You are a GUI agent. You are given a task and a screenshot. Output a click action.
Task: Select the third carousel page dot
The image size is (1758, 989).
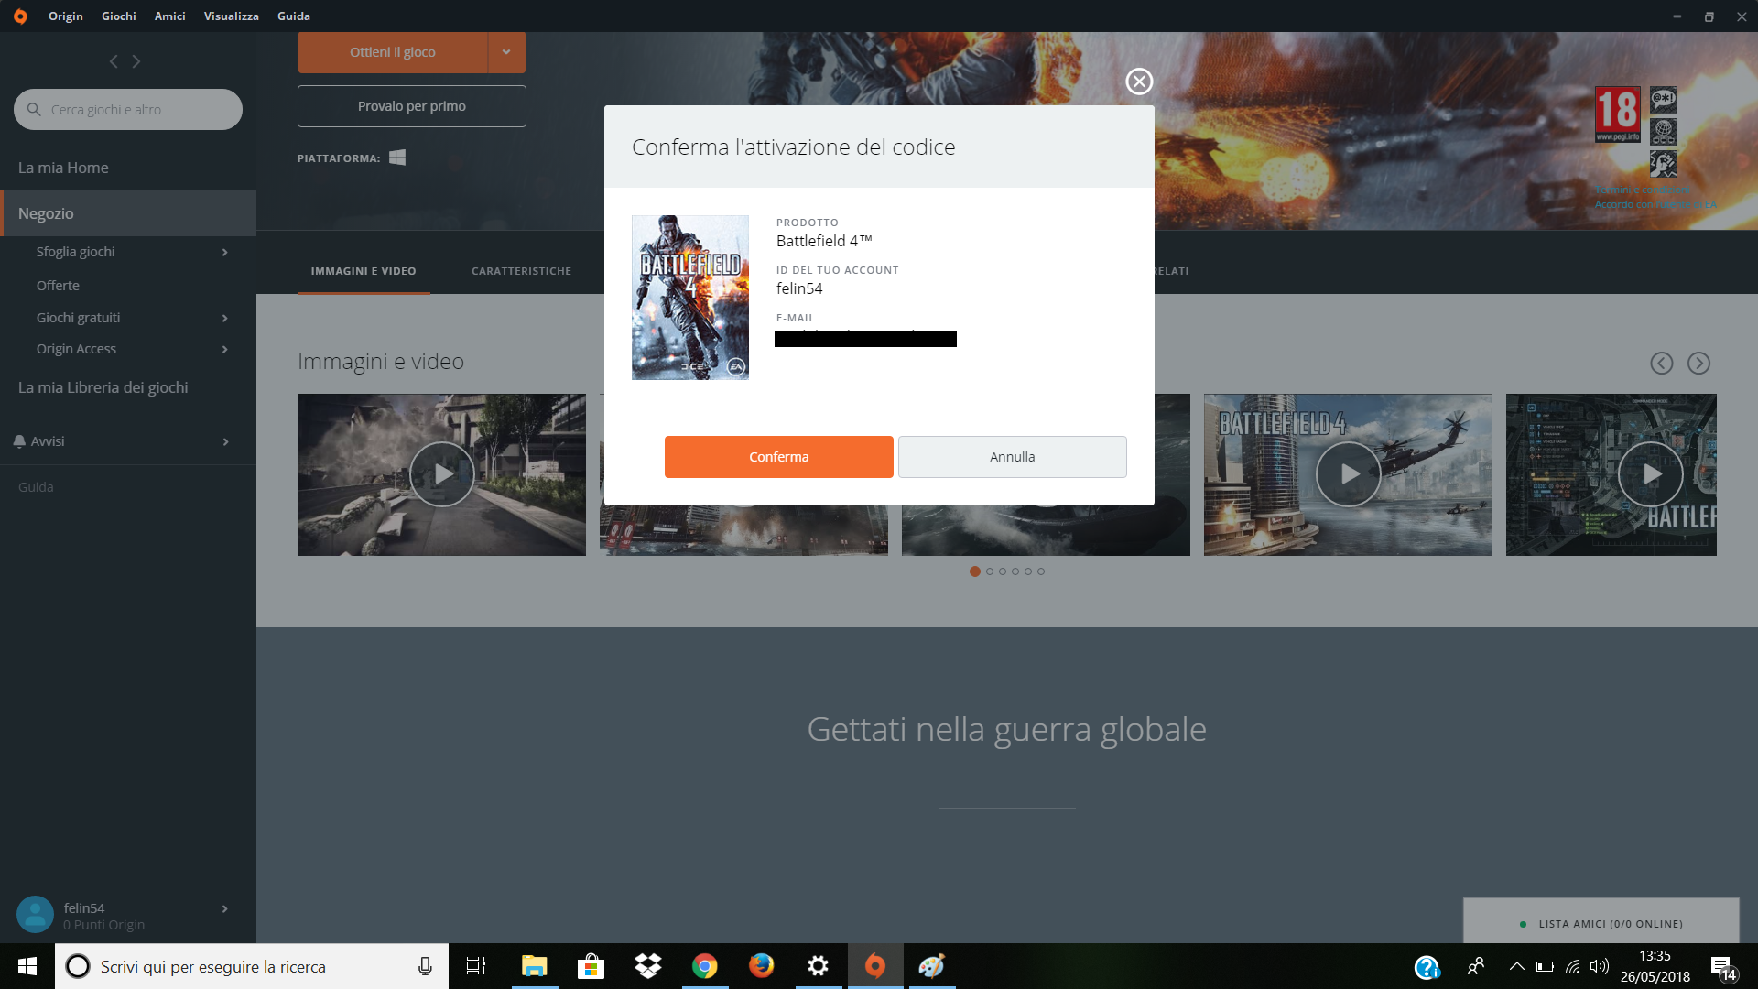pyautogui.click(x=1003, y=571)
